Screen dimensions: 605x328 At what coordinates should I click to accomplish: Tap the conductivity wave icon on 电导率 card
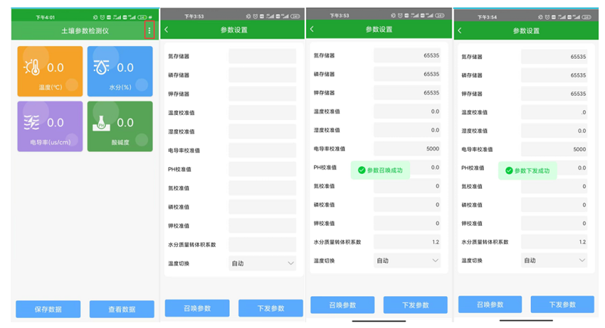point(31,122)
